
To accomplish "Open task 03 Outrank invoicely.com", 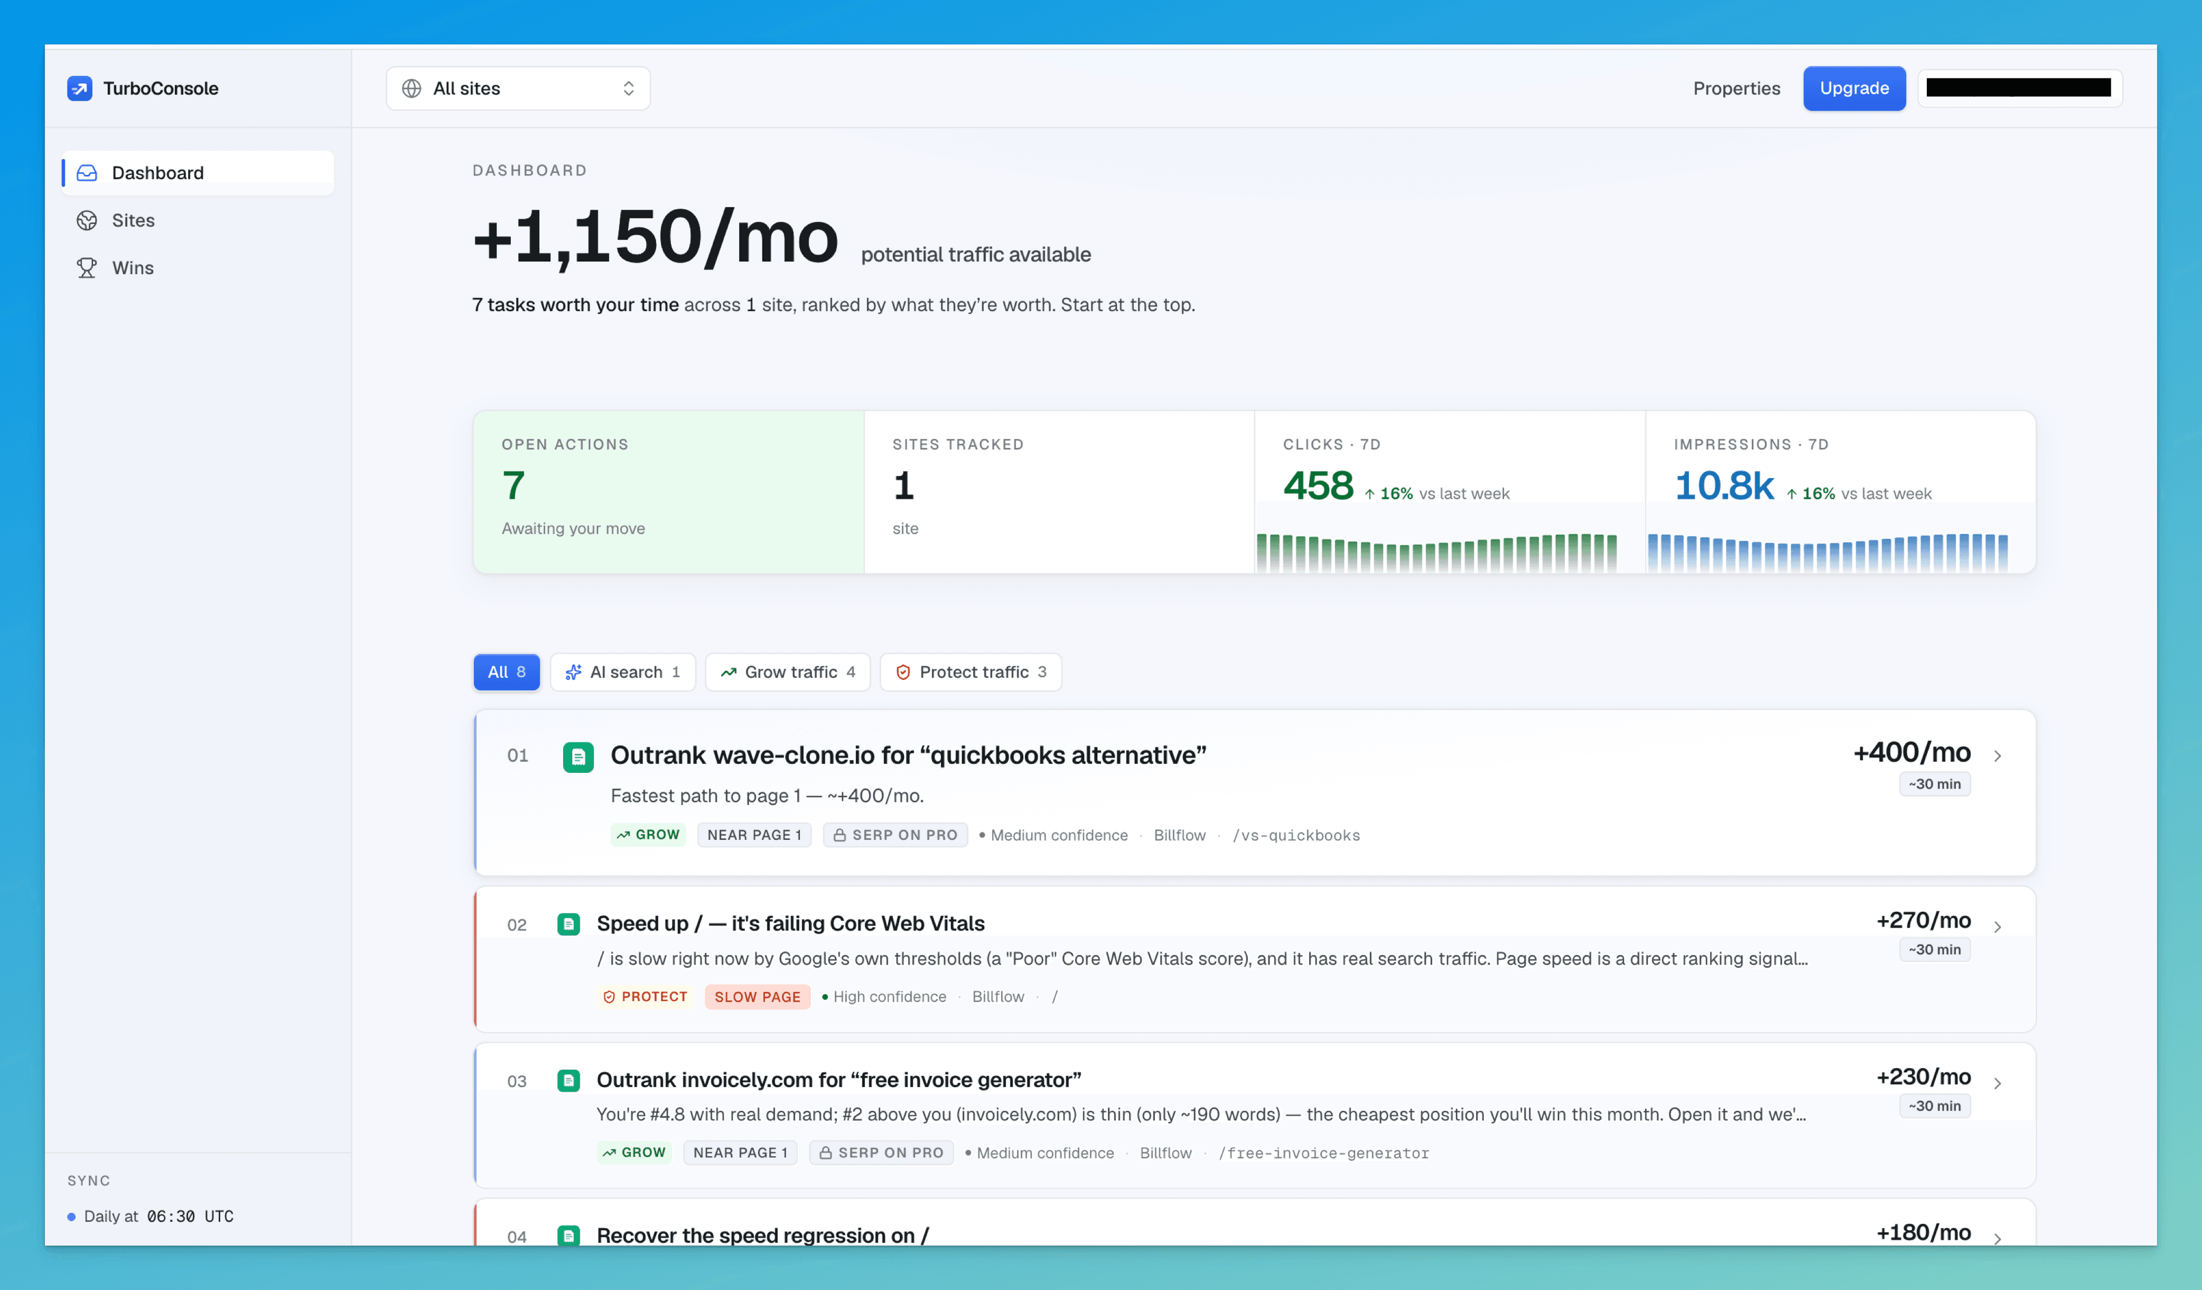I will coord(1255,1115).
